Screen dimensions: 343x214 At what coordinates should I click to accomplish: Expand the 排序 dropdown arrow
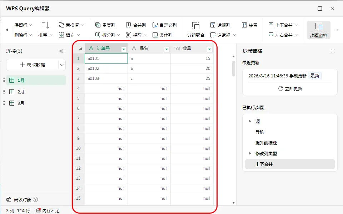click(51, 35)
